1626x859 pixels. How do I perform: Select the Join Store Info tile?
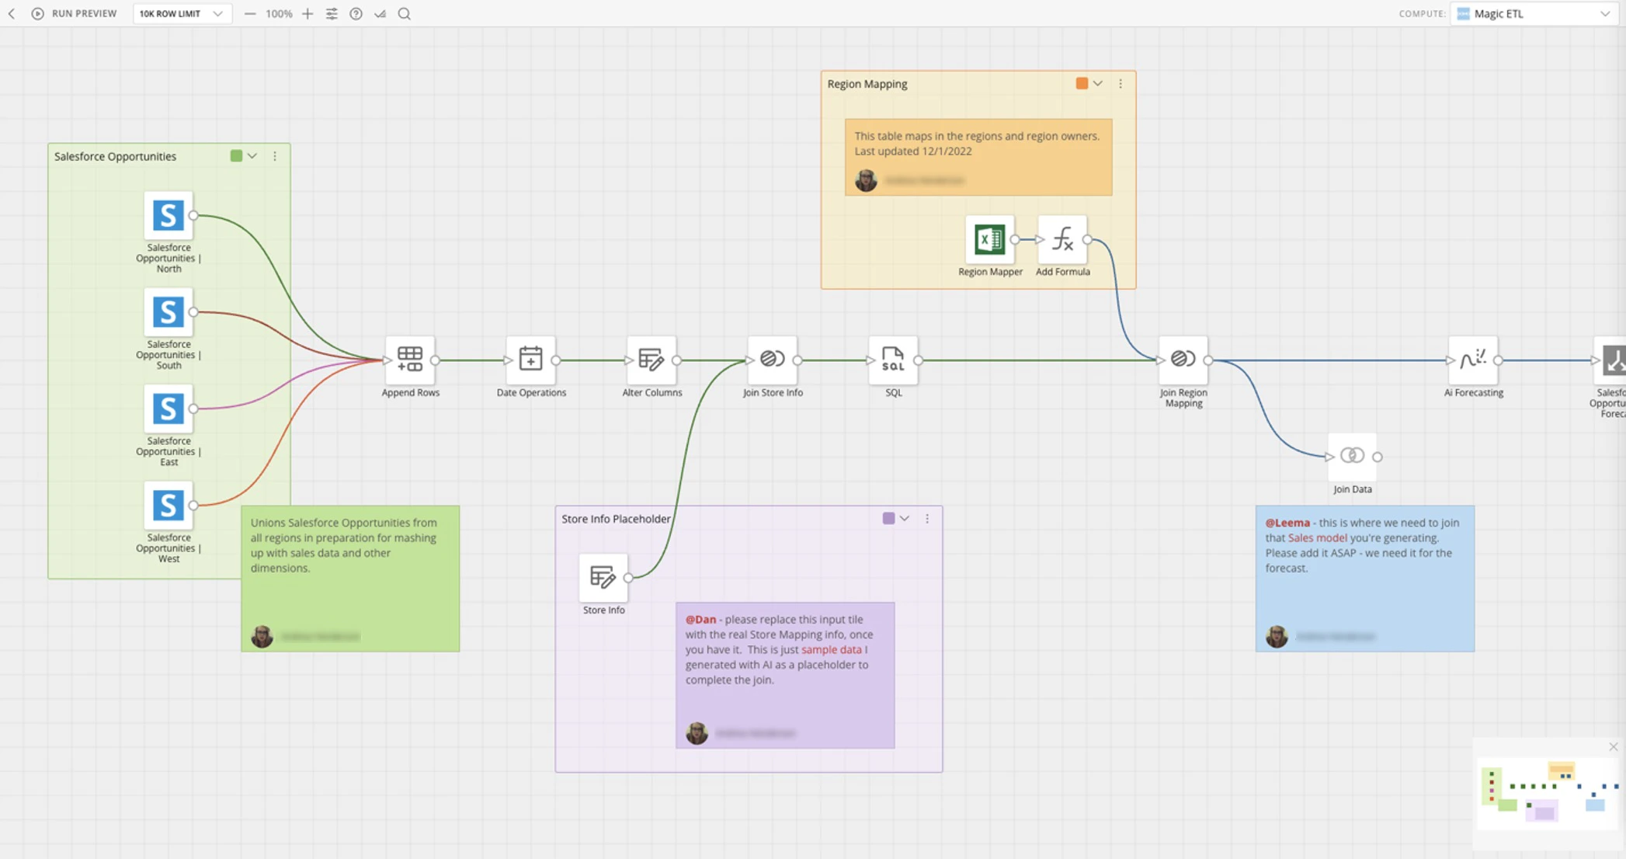coord(773,360)
